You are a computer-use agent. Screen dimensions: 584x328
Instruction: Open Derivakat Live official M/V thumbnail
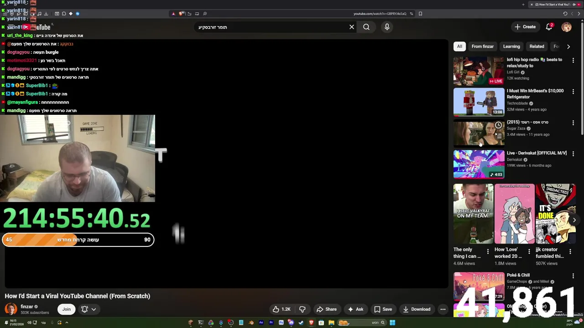click(479, 164)
